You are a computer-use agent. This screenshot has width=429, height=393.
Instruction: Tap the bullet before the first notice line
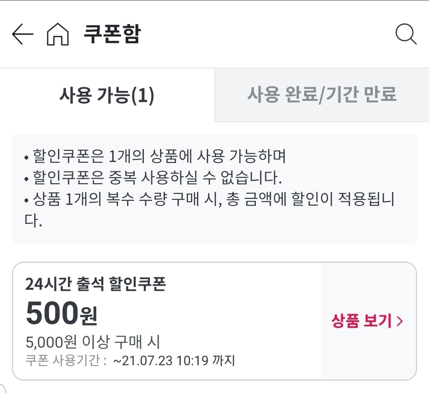click(26, 156)
